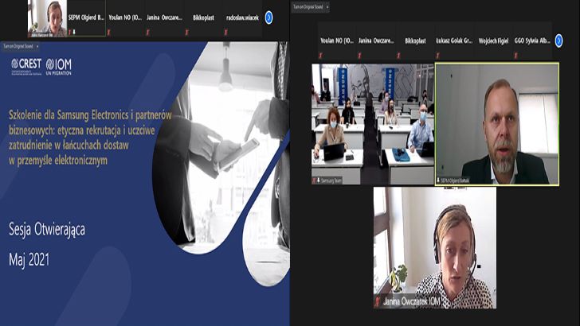Click mic icon on SEPM Olgierd Bałtaki video label
Screen dimensions: 580x326
point(438,180)
